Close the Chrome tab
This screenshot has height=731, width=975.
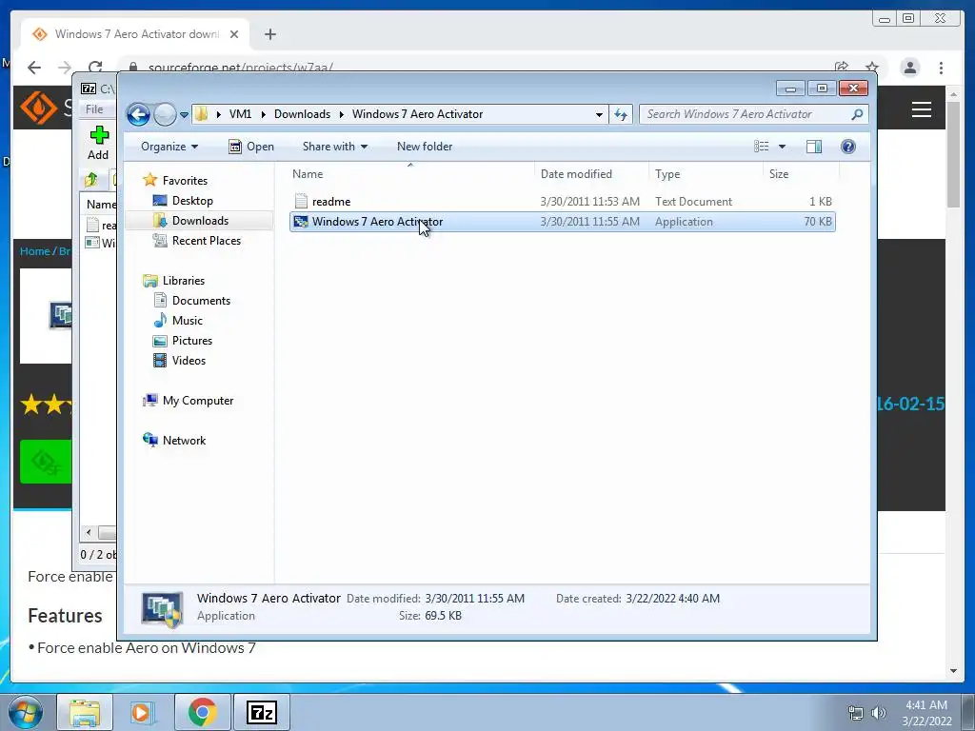point(234,34)
